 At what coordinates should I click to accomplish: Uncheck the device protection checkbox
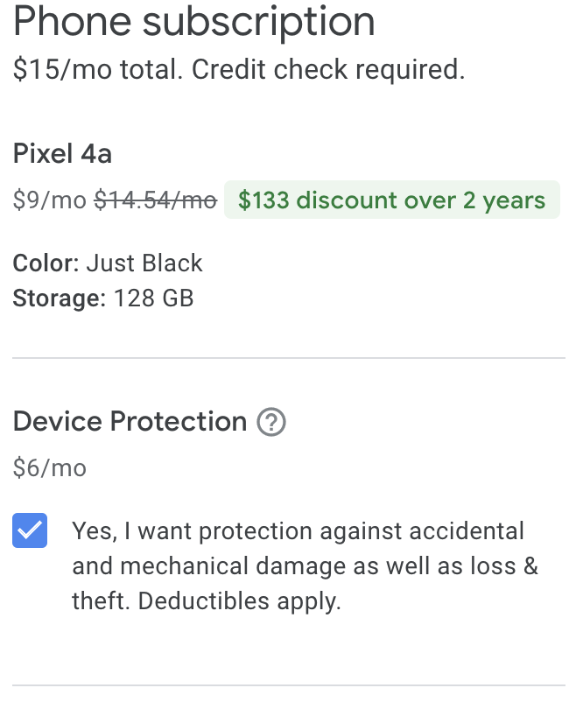30,531
